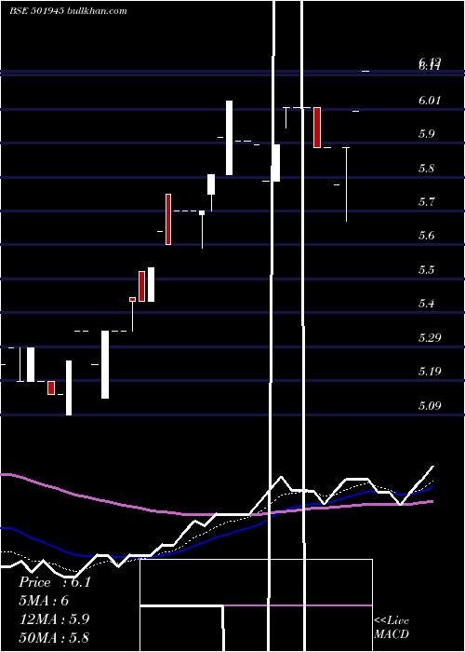Screen dimensions: 465x652
Task: Click the 5.19 price axis label
Action: click(430, 371)
